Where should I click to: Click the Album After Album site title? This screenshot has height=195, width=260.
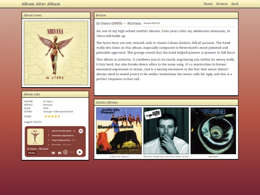tap(41, 4)
